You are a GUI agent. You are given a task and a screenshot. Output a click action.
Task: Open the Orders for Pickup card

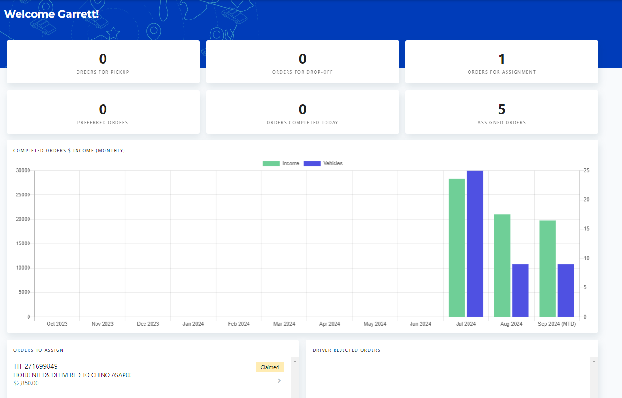coord(103,62)
